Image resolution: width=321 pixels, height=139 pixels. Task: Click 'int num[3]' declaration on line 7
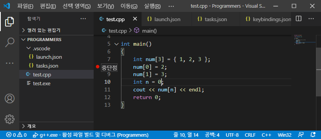point(149,60)
